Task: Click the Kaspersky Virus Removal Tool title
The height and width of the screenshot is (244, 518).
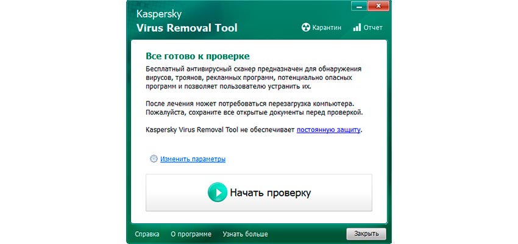Action: tap(187, 21)
